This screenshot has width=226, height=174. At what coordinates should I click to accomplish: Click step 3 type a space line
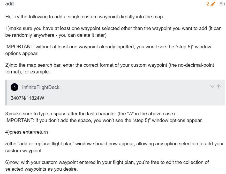tap(90, 114)
